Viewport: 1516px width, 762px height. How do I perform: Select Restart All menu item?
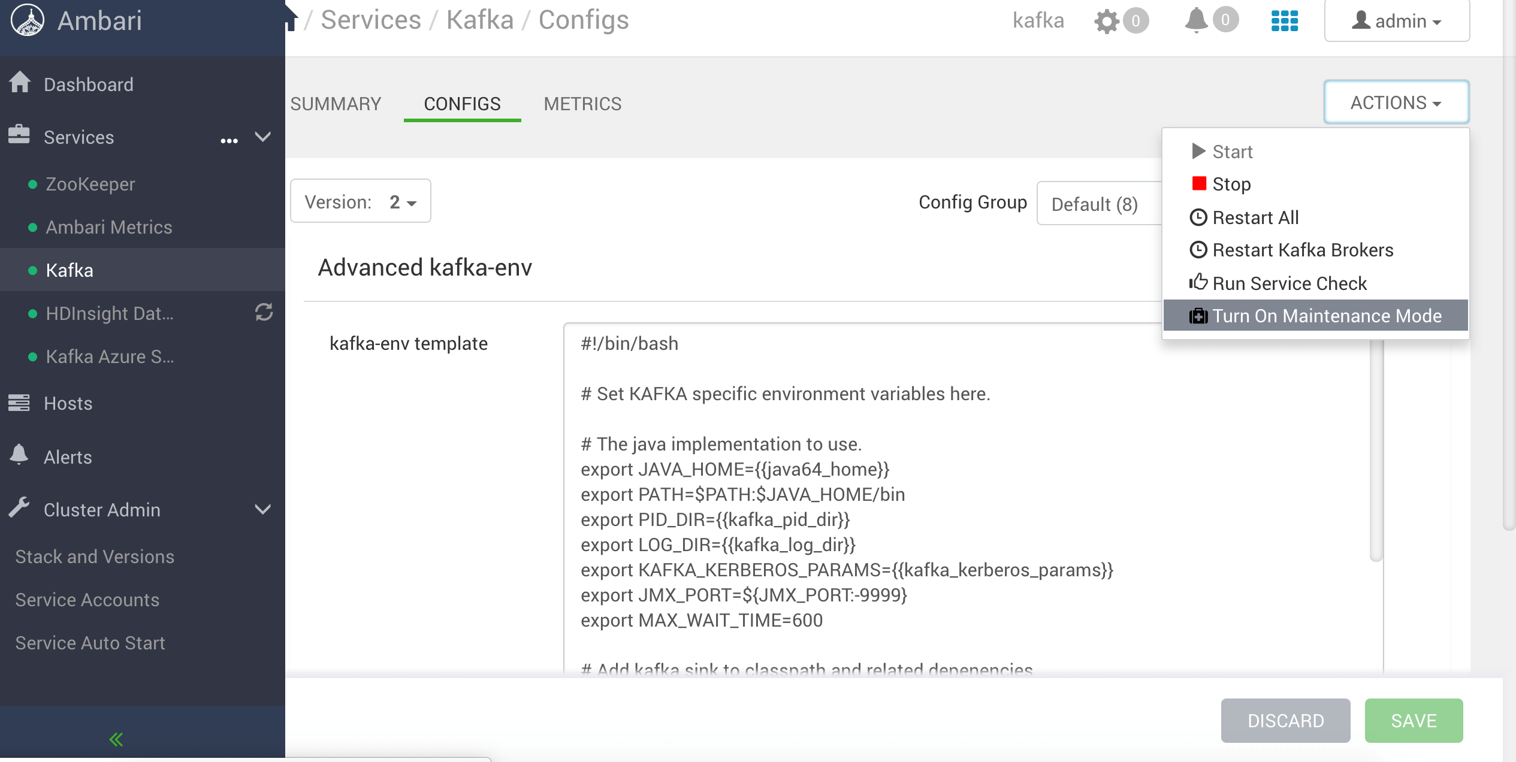[1315, 217]
